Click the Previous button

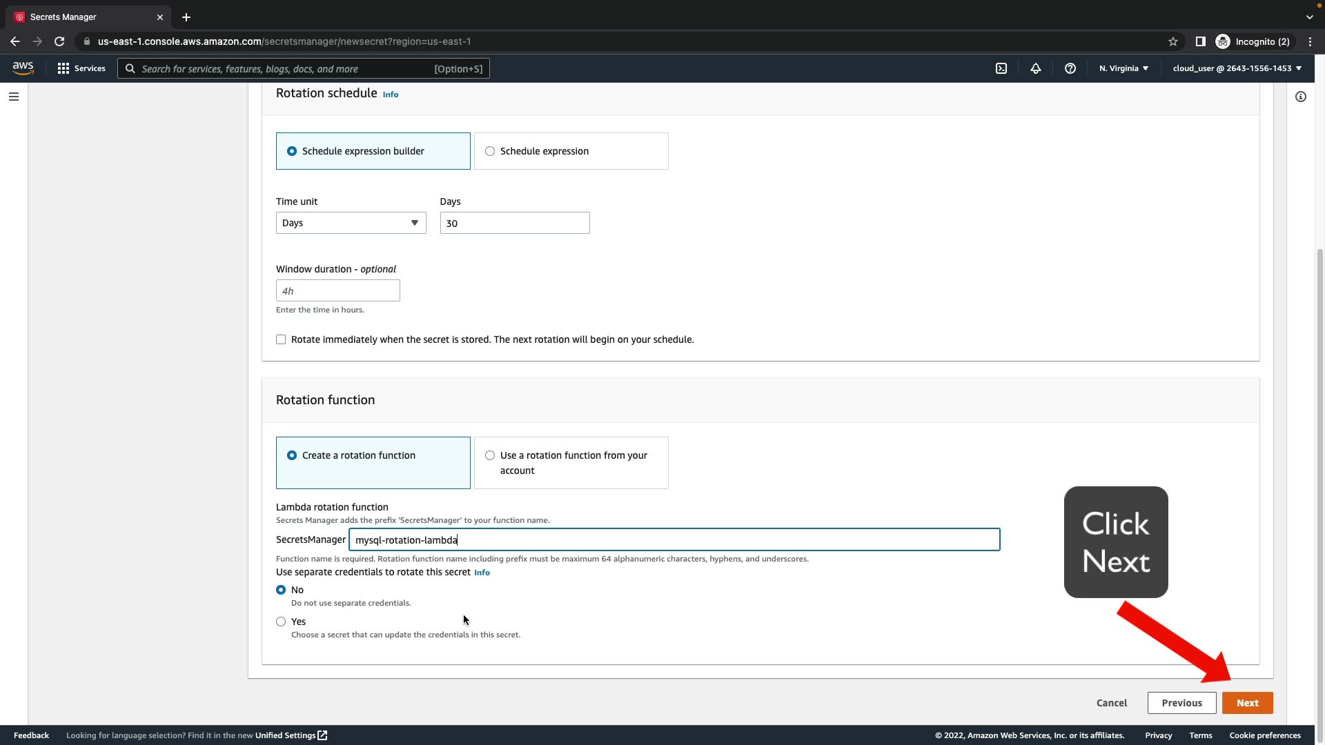[1181, 703]
